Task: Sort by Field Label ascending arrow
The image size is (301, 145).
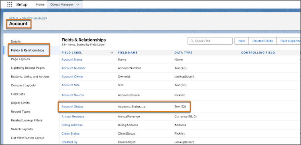Action: (x=112, y=53)
